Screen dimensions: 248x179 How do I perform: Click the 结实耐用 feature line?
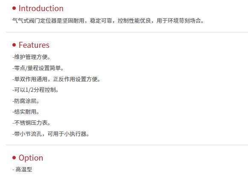(x=26, y=112)
